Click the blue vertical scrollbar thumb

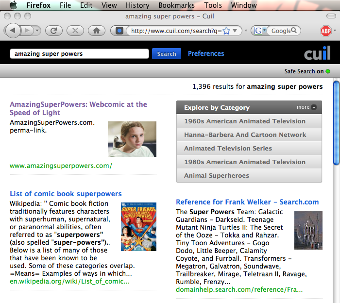pos(336,123)
